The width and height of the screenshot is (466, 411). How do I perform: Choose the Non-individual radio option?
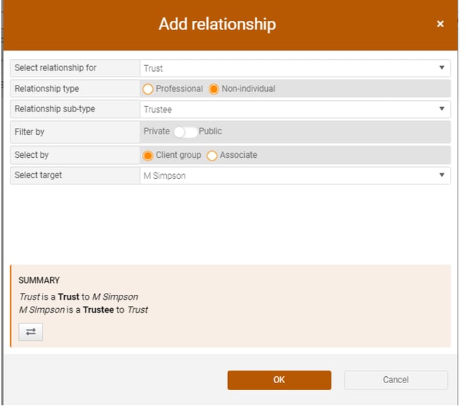pyautogui.click(x=214, y=89)
